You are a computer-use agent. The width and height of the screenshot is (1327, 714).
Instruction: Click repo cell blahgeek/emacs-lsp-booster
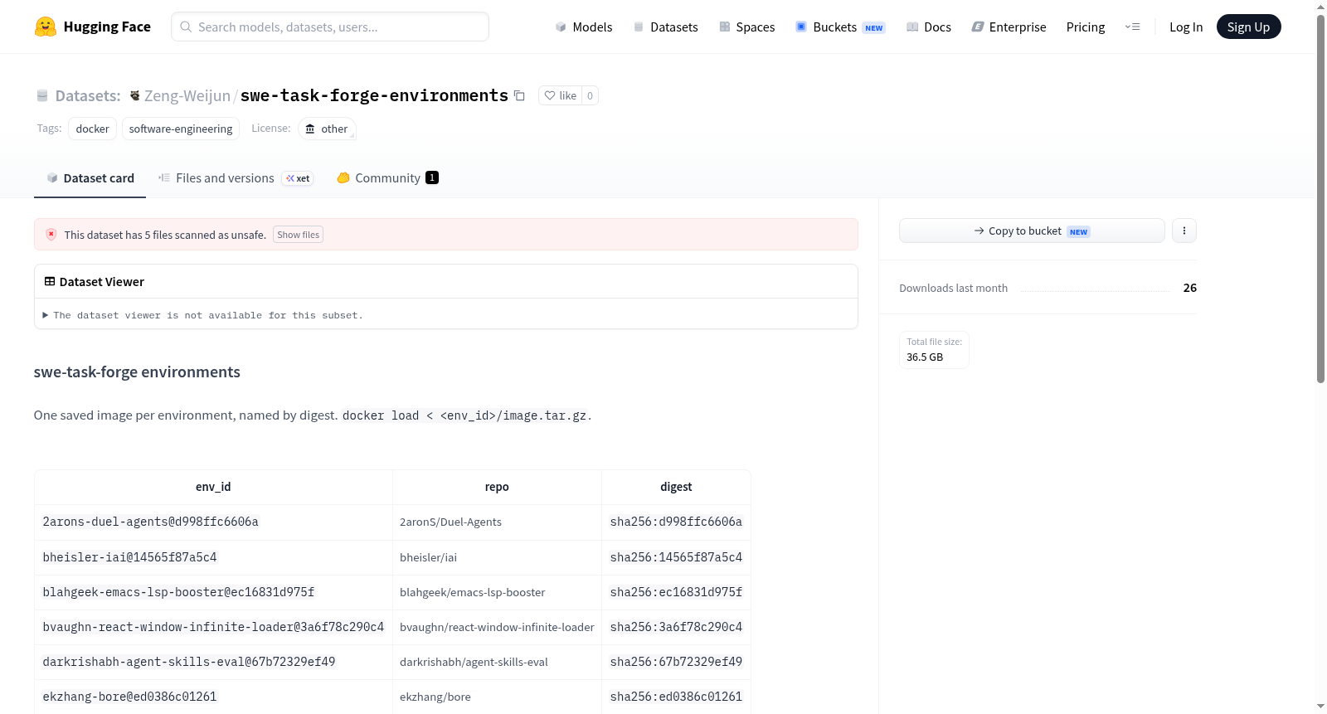tap(472, 592)
